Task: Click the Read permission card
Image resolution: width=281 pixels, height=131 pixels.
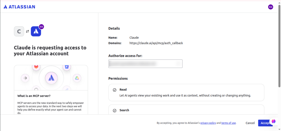Action: (x=186, y=93)
